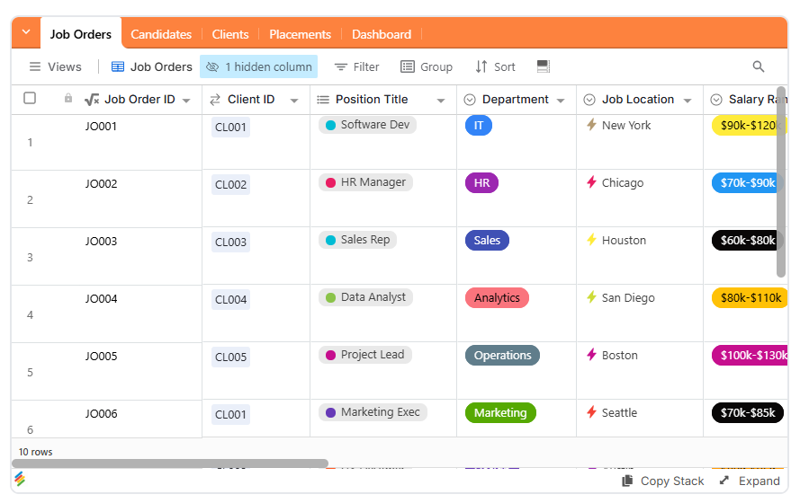Click Copy Stack
The width and height of the screenshot is (800, 503).
pos(663,481)
